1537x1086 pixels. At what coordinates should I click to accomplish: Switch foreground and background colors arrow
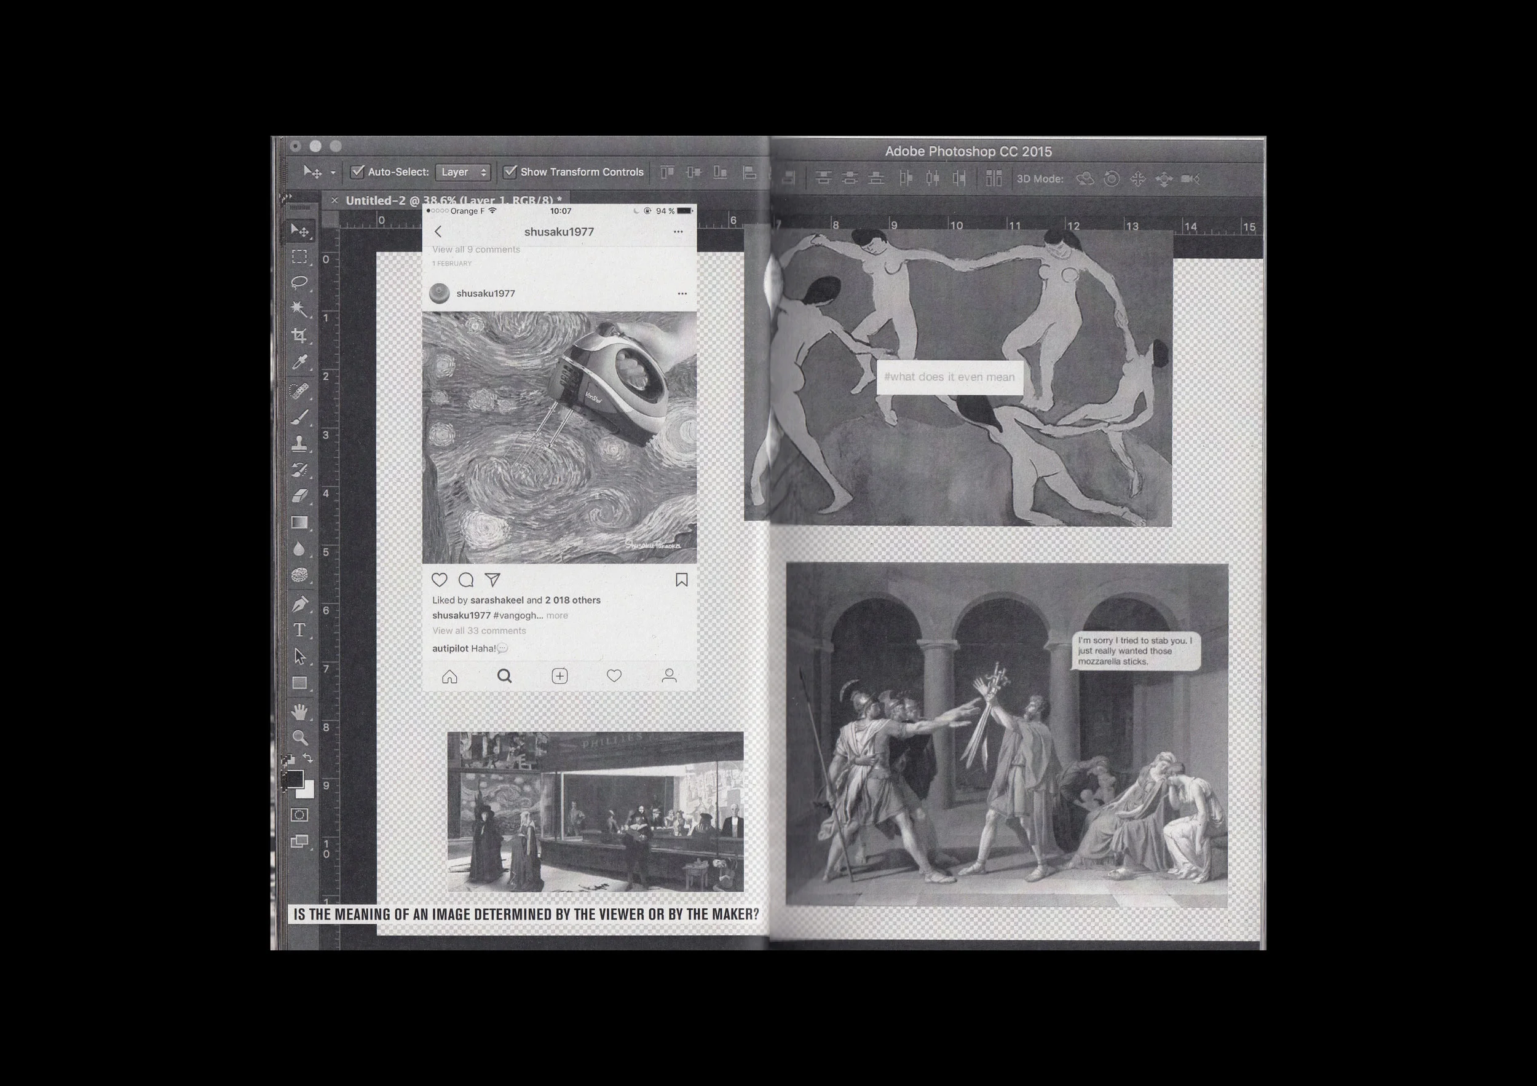[x=308, y=758]
